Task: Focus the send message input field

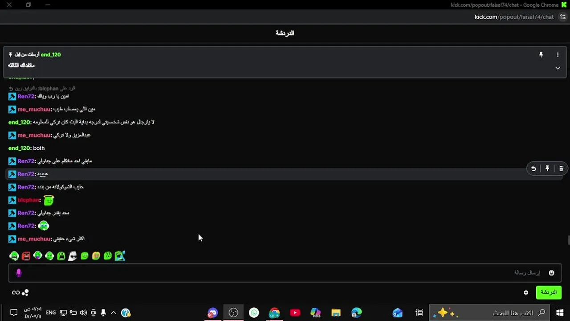Action: pos(285,273)
